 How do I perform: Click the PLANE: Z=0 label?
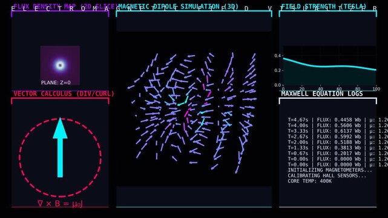pos(56,82)
